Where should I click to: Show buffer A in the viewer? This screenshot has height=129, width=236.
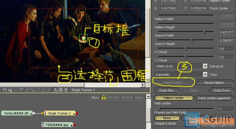tap(55, 90)
